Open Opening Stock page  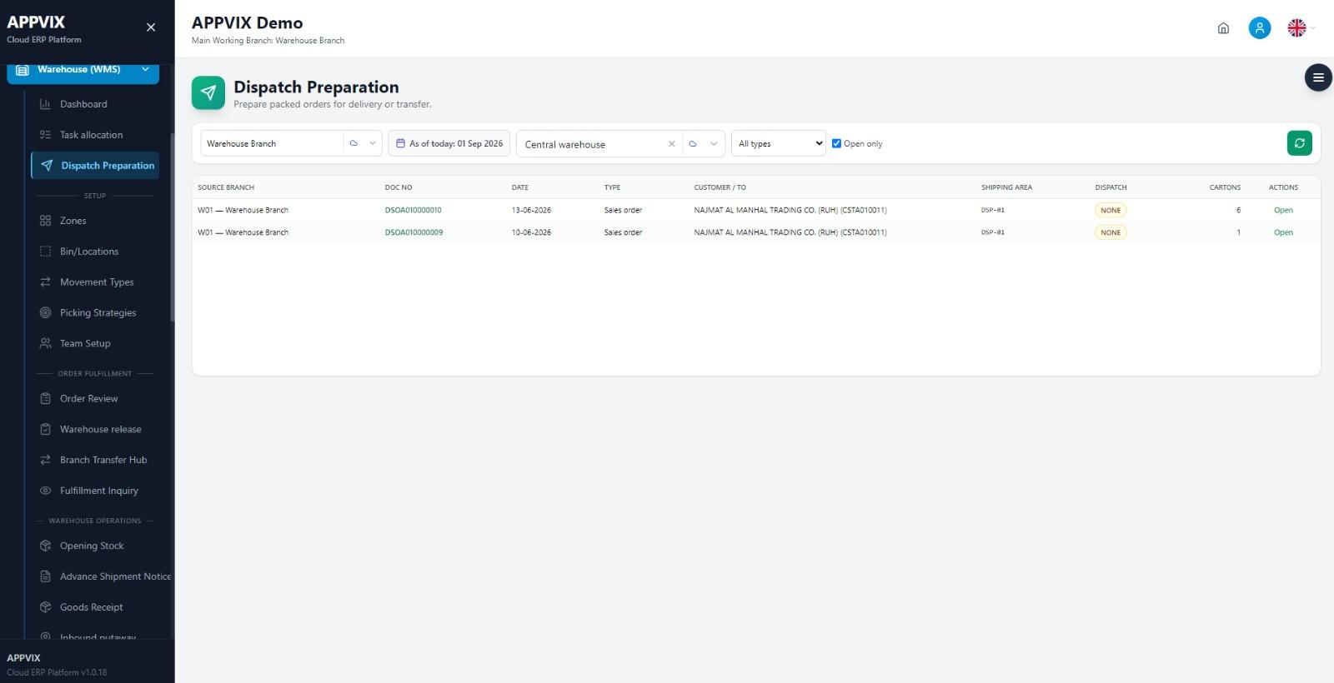(x=94, y=546)
